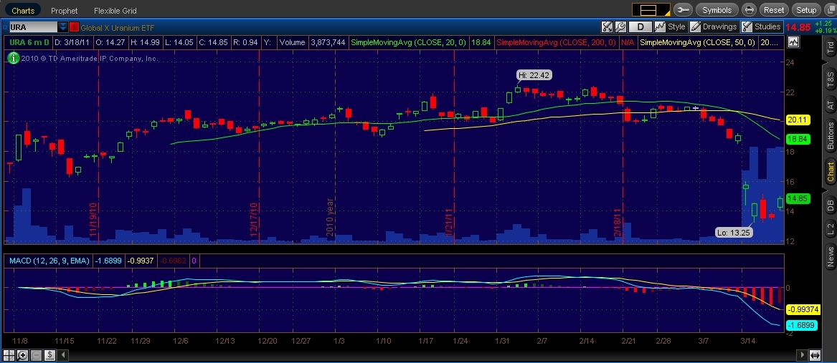837x363 pixels.
Task: Click the URA 6 m D header label
Action: coord(30,42)
